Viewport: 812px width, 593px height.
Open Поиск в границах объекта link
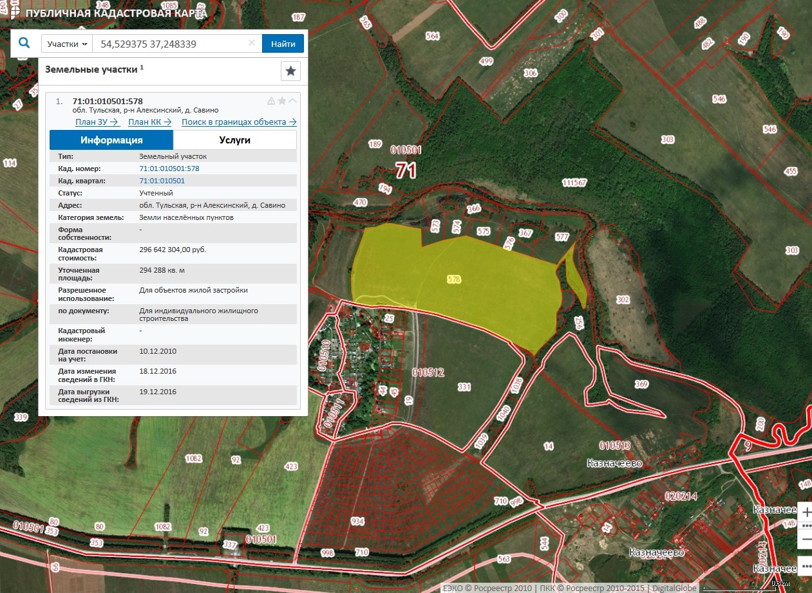[x=239, y=122]
